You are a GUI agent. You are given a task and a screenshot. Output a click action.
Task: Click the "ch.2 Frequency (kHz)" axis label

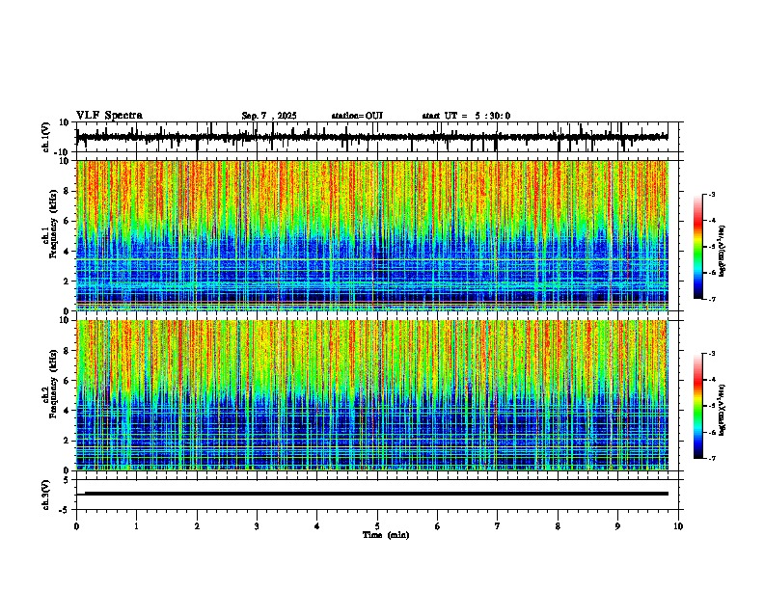coord(50,384)
